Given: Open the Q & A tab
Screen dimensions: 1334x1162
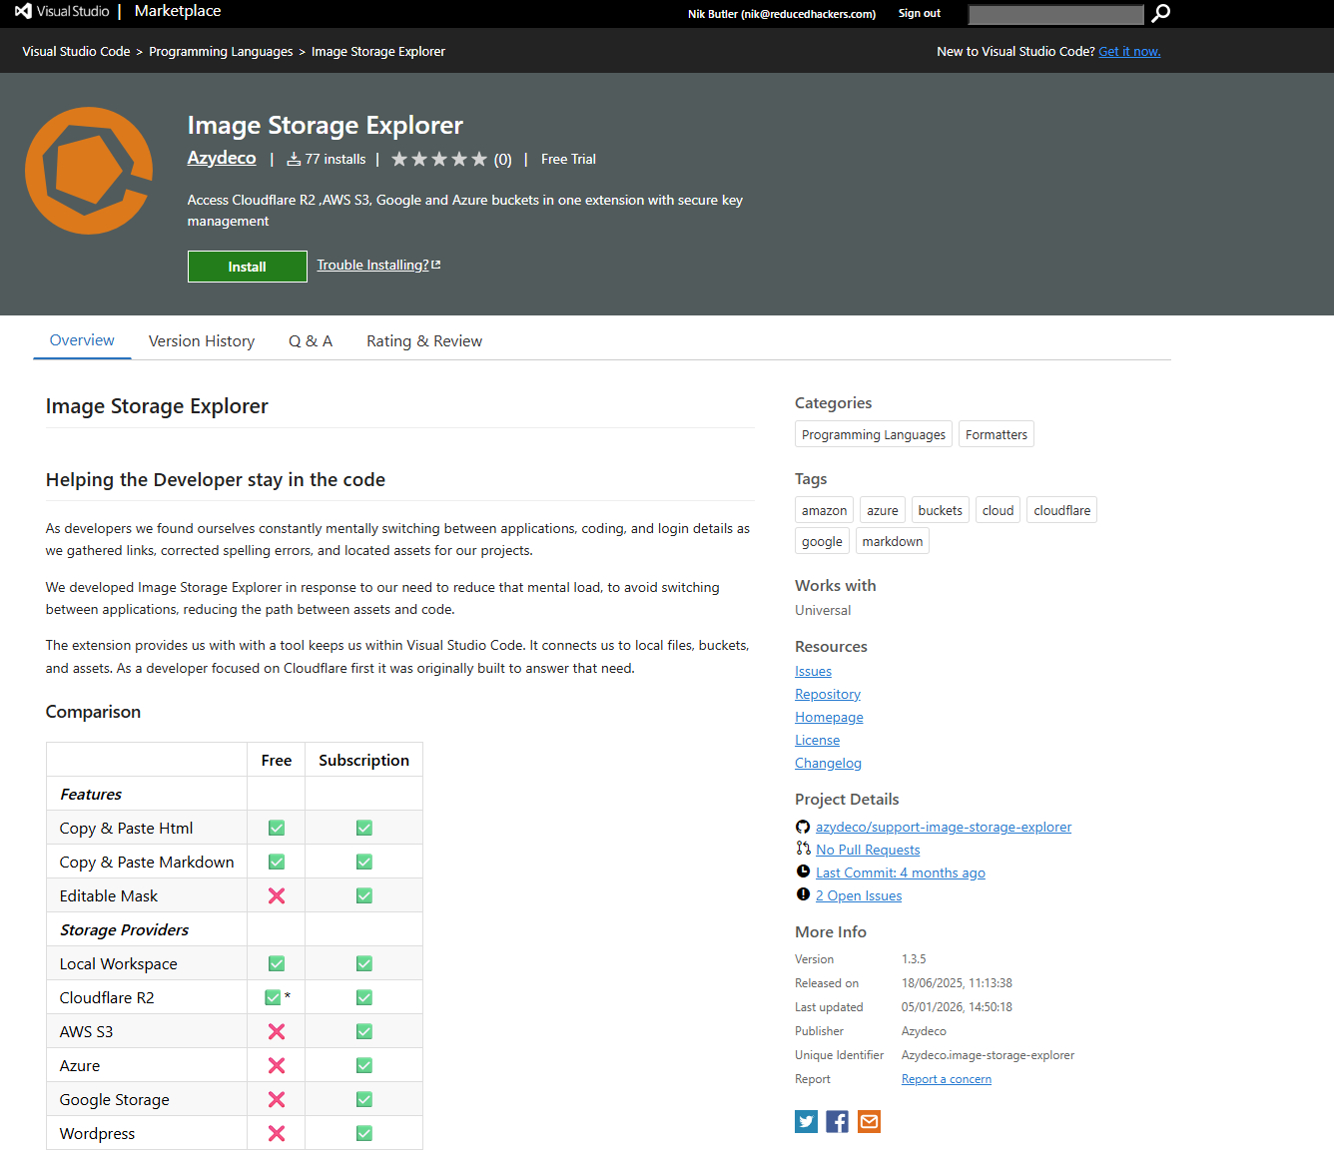Looking at the screenshot, I should coord(311,341).
